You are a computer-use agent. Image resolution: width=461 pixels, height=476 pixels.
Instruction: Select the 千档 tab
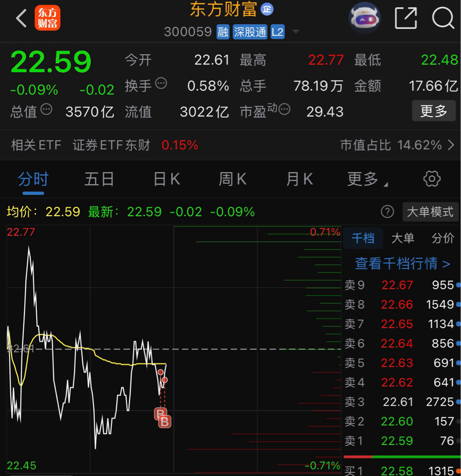(363, 238)
